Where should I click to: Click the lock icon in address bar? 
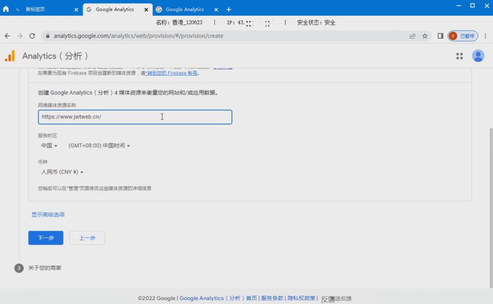[x=48, y=36]
